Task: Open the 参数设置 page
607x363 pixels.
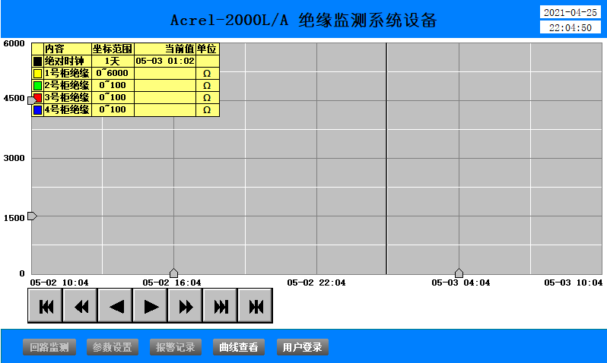Action: (x=113, y=347)
